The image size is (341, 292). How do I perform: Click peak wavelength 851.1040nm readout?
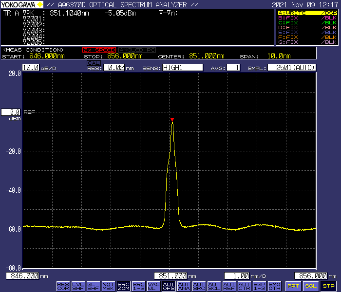point(69,13)
